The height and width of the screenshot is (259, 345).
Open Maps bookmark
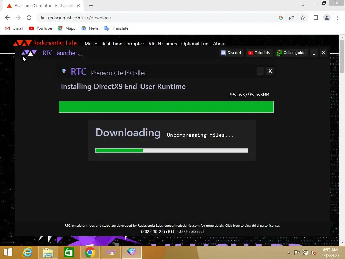pos(66,28)
